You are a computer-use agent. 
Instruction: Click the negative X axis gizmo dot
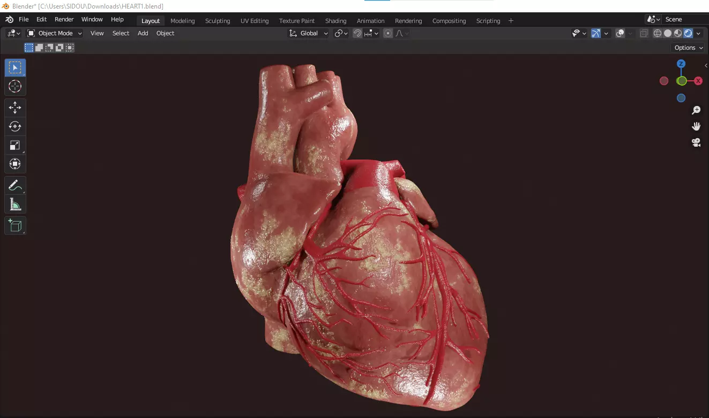click(x=664, y=81)
